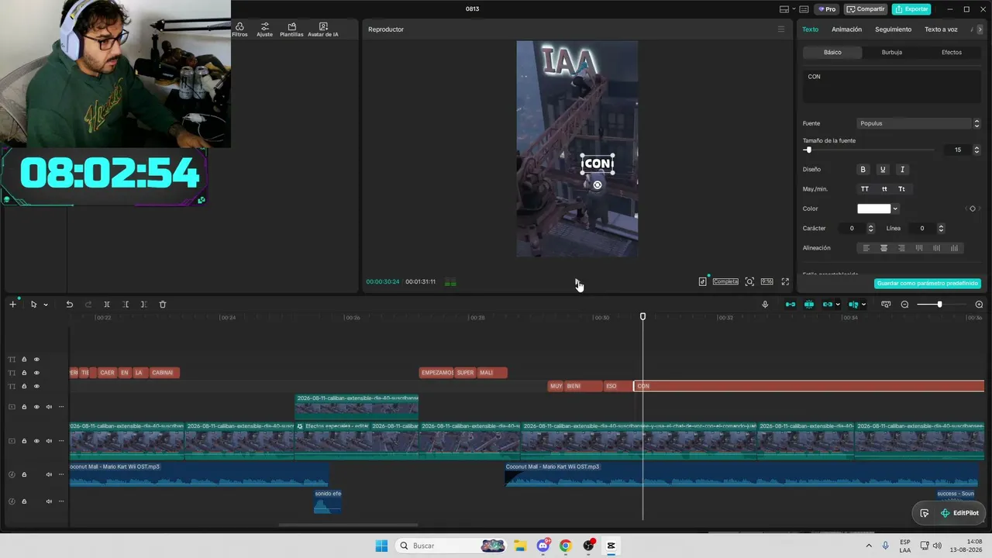Hide the MUY BIEN ESO CON text track
This screenshot has width=992, height=558.
coord(36,387)
